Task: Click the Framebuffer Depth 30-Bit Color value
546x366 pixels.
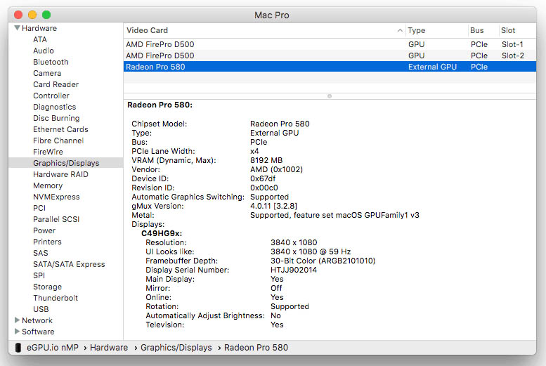Action: tap(323, 261)
